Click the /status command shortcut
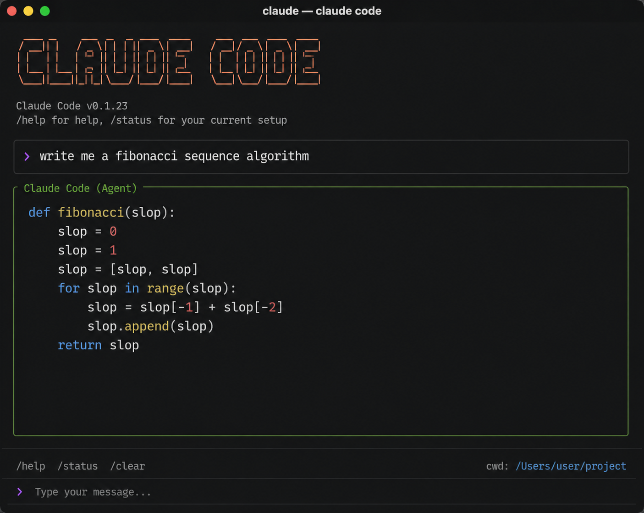644x513 pixels. click(x=77, y=466)
